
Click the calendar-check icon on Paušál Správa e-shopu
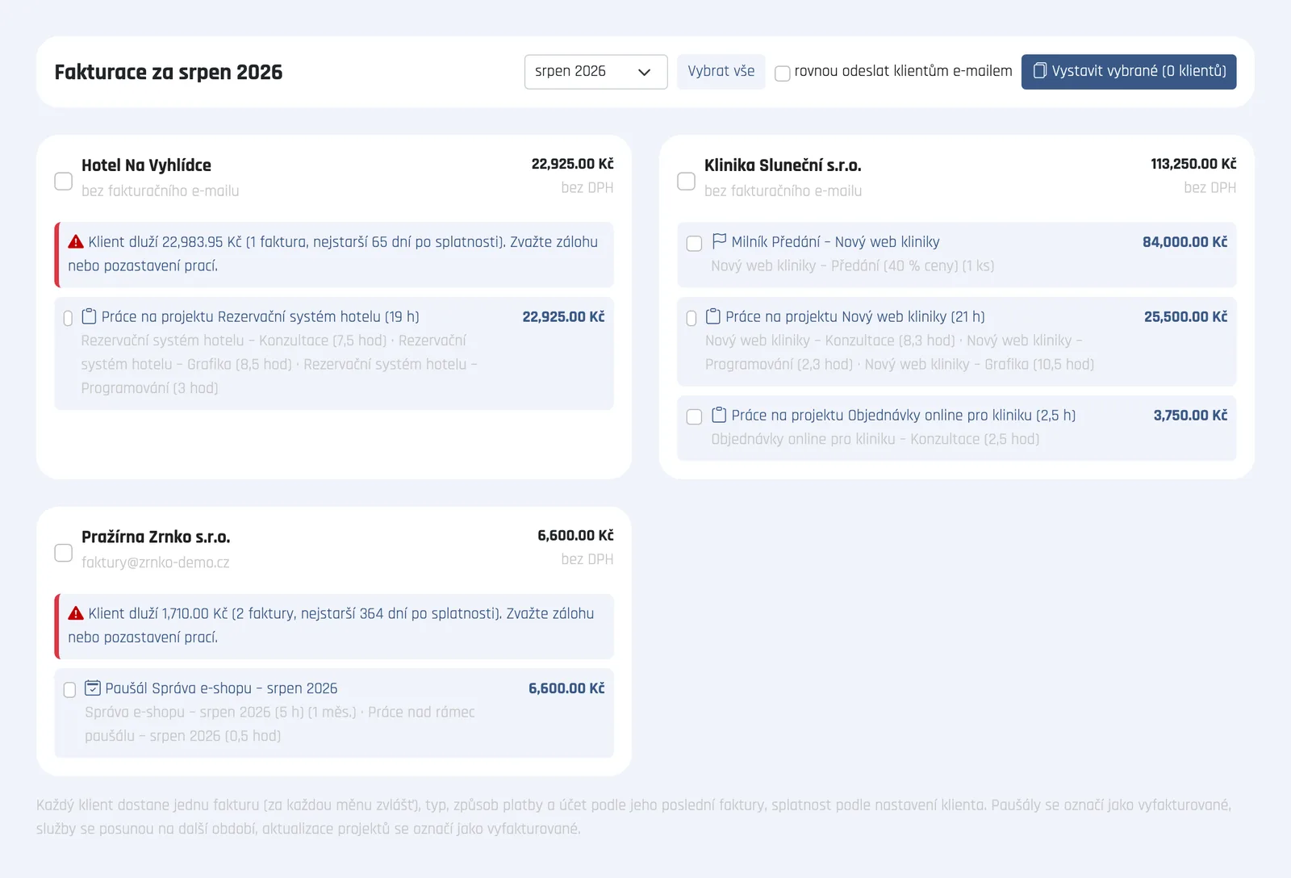[x=93, y=688]
